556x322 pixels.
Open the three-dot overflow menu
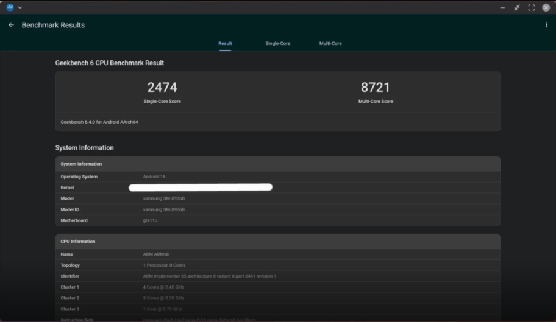tap(546, 25)
